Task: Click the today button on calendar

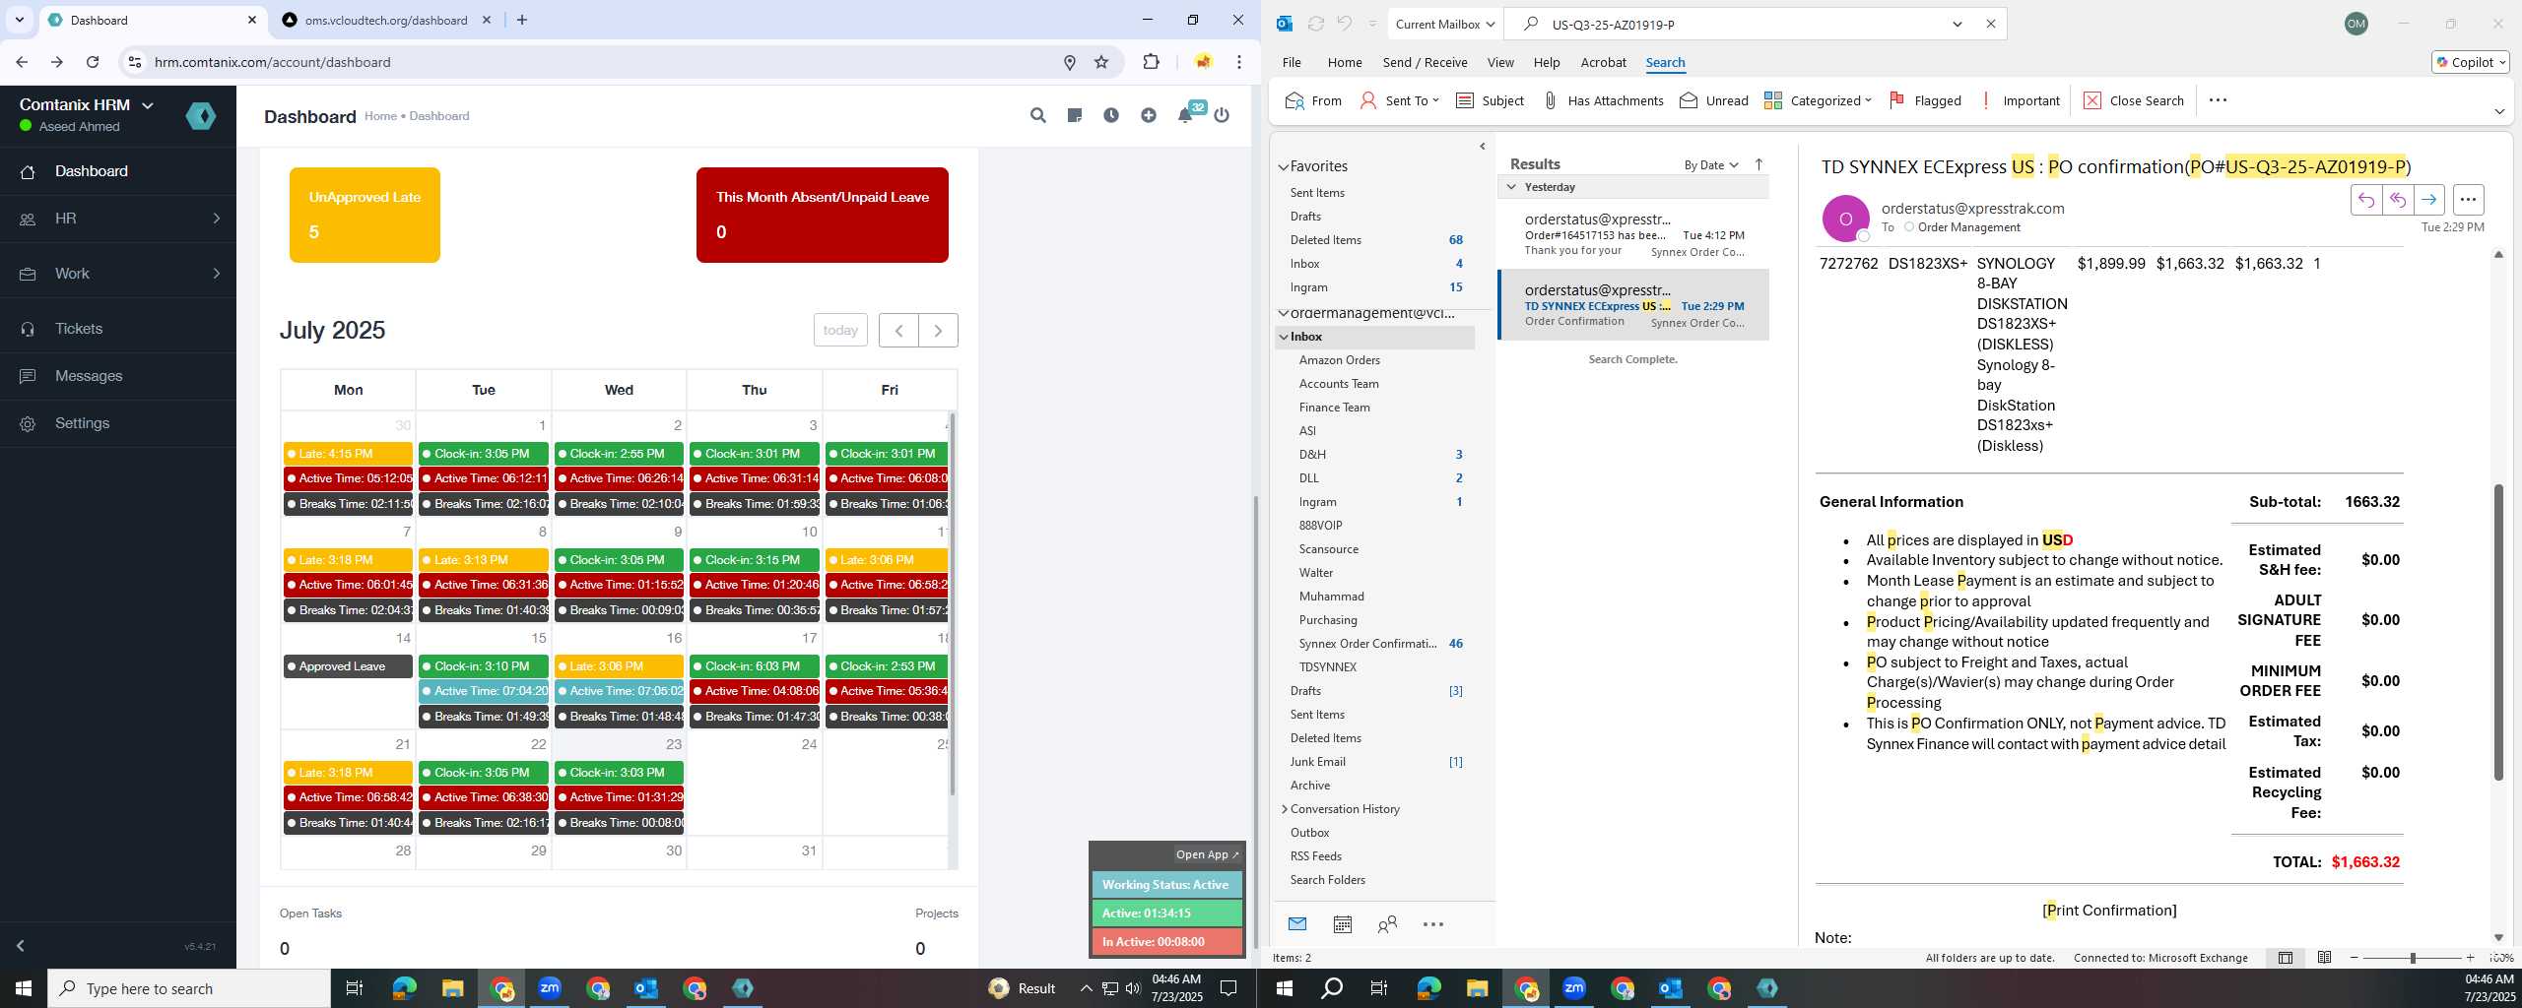Action: (x=840, y=330)
